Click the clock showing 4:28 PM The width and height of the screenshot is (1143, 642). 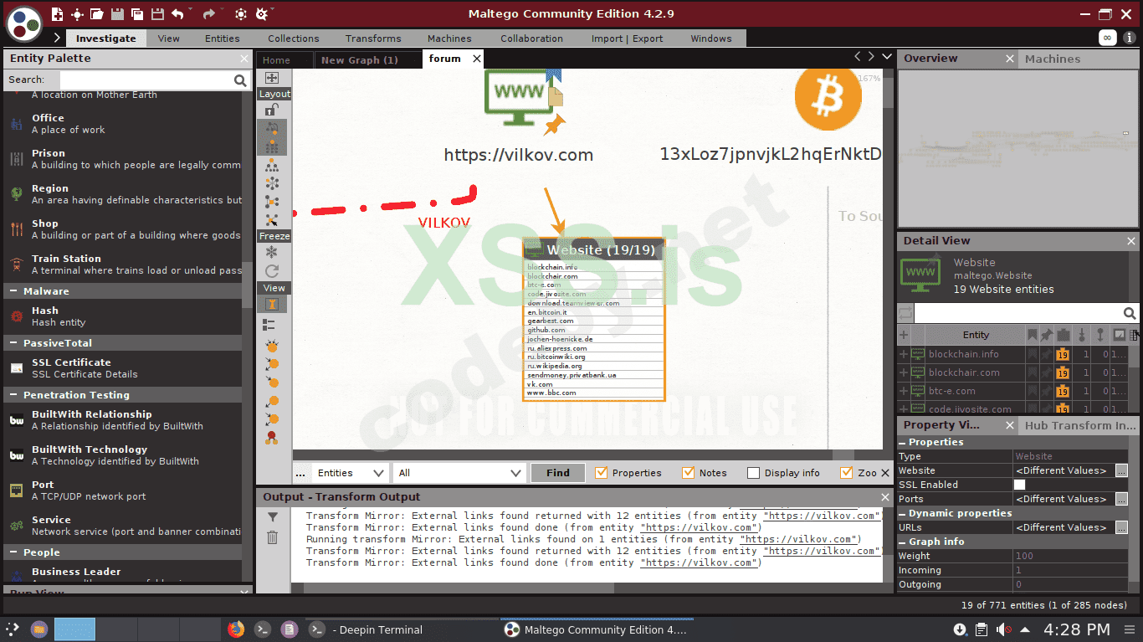pyautogui.click(x=1077, y=629)
